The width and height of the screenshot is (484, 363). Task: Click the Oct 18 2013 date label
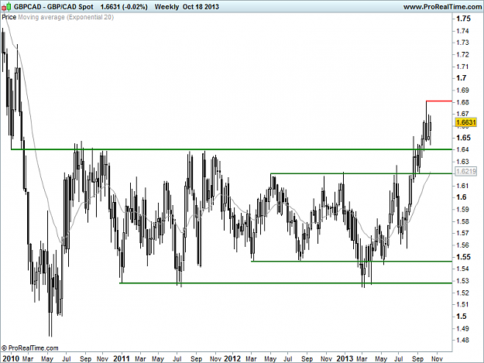click(x=201, y=7)
